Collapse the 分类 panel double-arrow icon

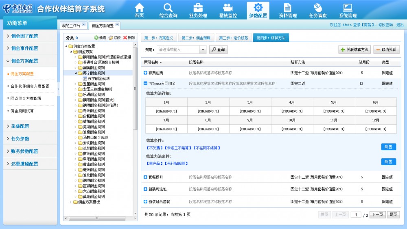tap(77, 38)
